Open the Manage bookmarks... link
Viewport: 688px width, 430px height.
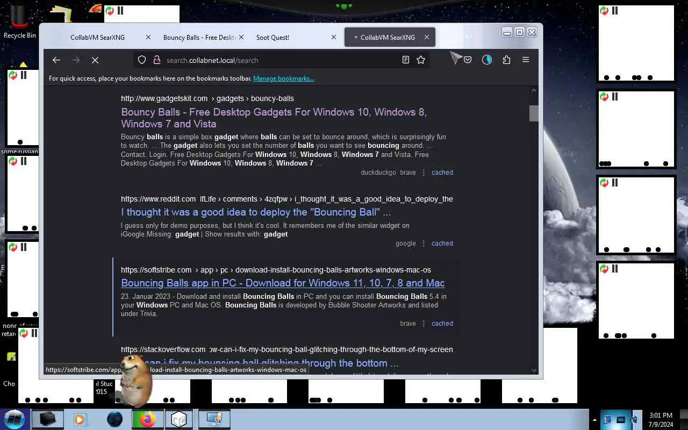(x=284, y=78)
